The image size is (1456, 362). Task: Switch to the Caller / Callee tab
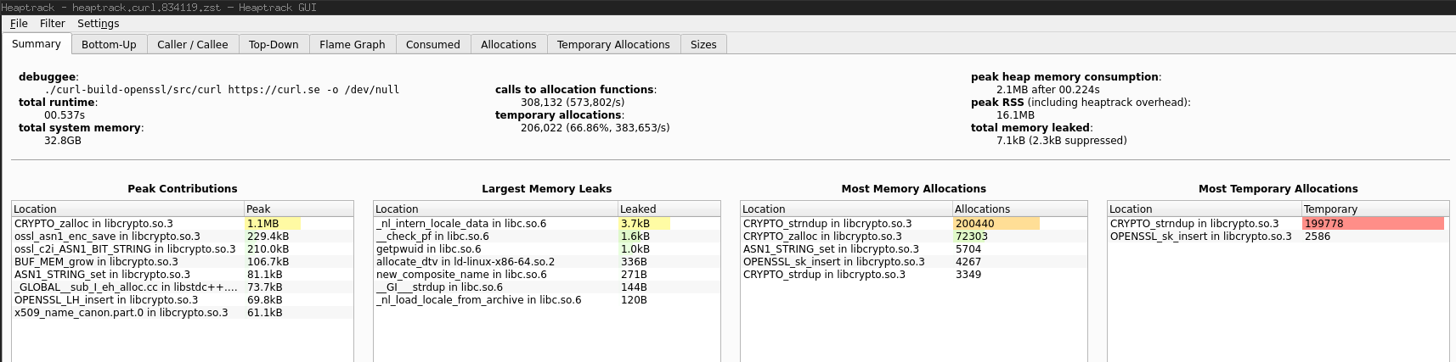point(192,45)
